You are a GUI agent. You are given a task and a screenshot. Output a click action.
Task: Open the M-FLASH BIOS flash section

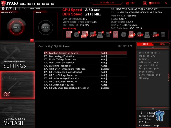17,114
